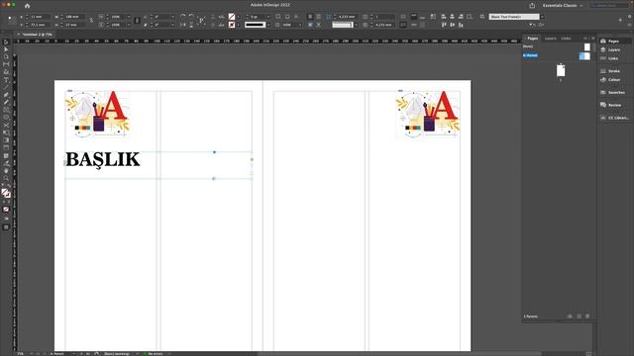The width and height of the screenshot is (634, 356).
Task: Click the page 1 thumbnail in the Pages panel
Action: click(x=561, y=70)
